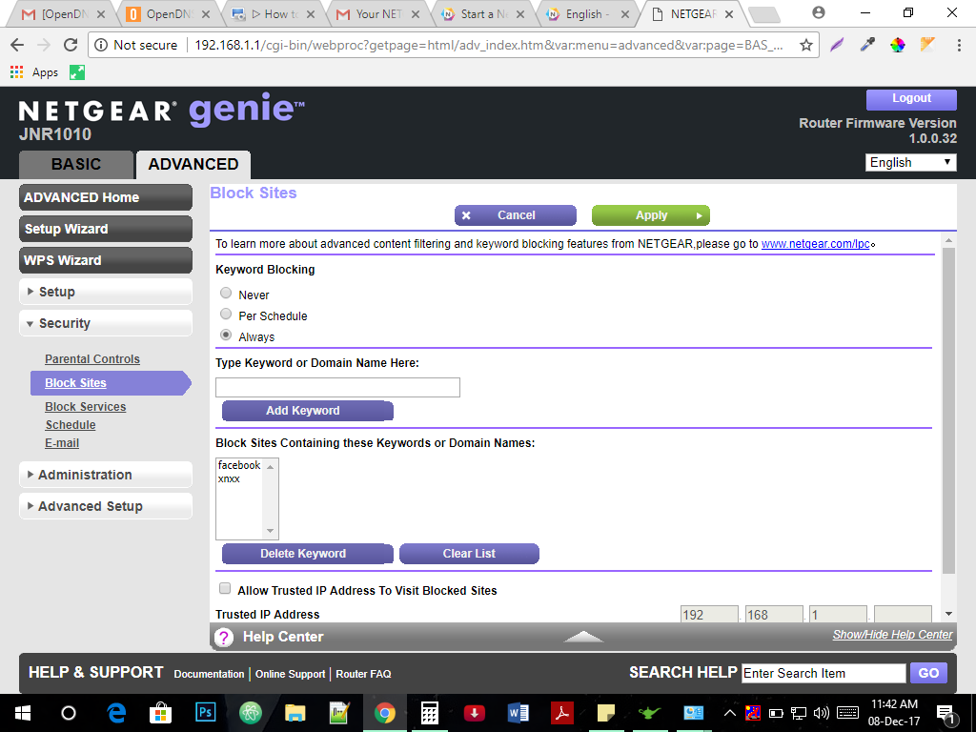976x732 pixels.
Task: Open Photoshop from taskbar
Action: click(206, 712)
